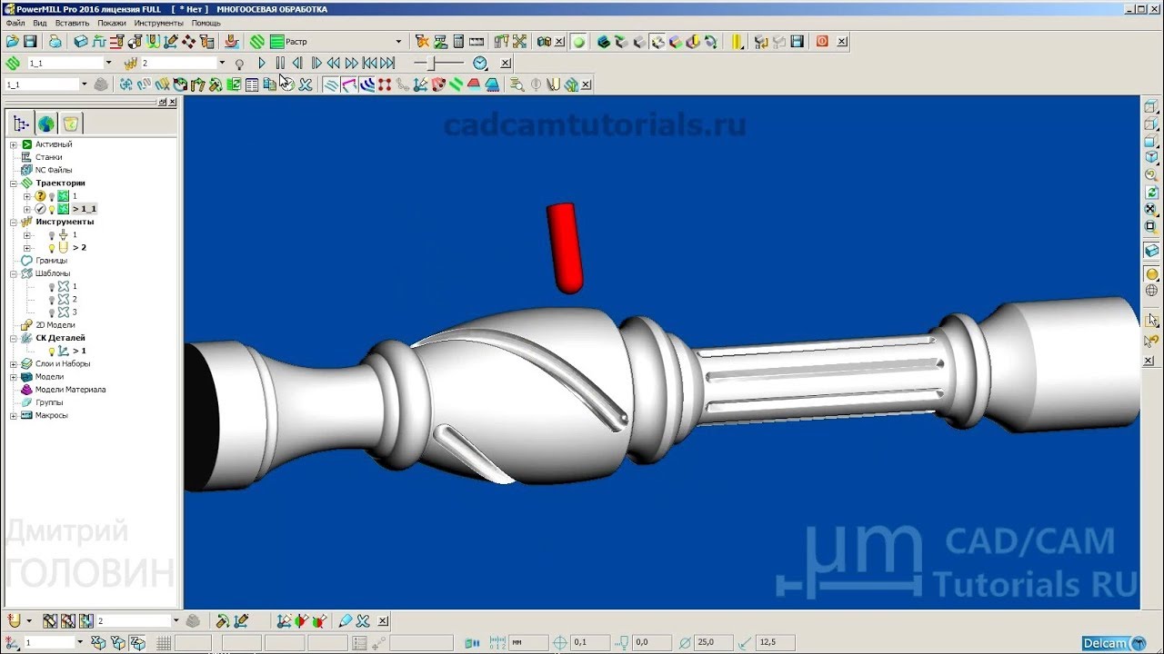Image resolution: width=1164 pixels, height=654 pixels.
Task: Open project folder icon in main toolbar
Action: coord(12,42)
